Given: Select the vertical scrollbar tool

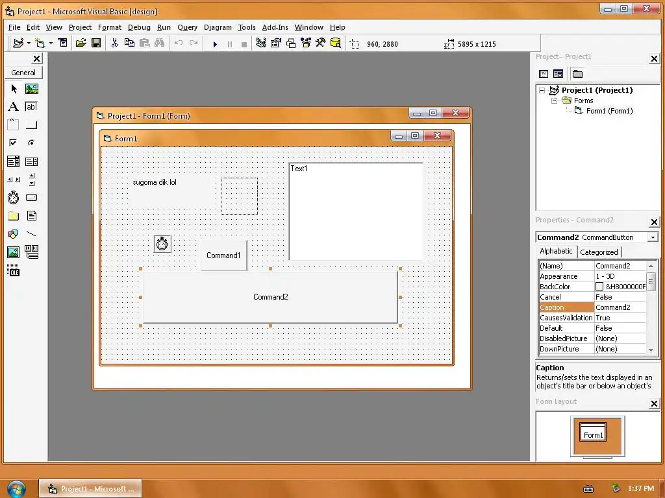Looking at the screenshot, I should (x=31, y=180).
